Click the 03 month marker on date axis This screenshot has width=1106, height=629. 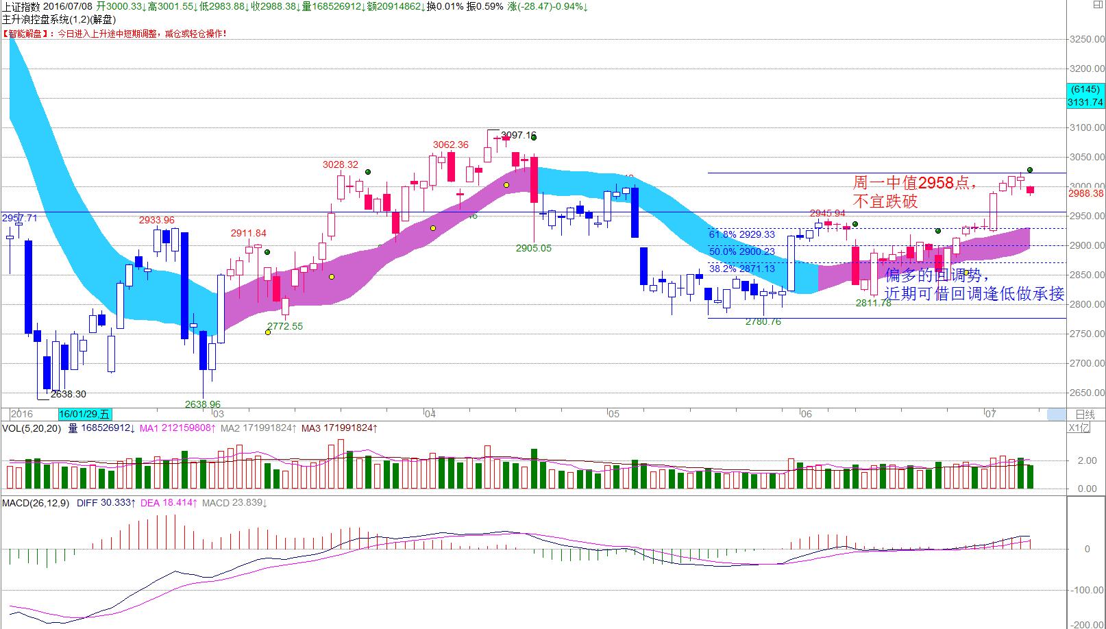pos(218,414)
